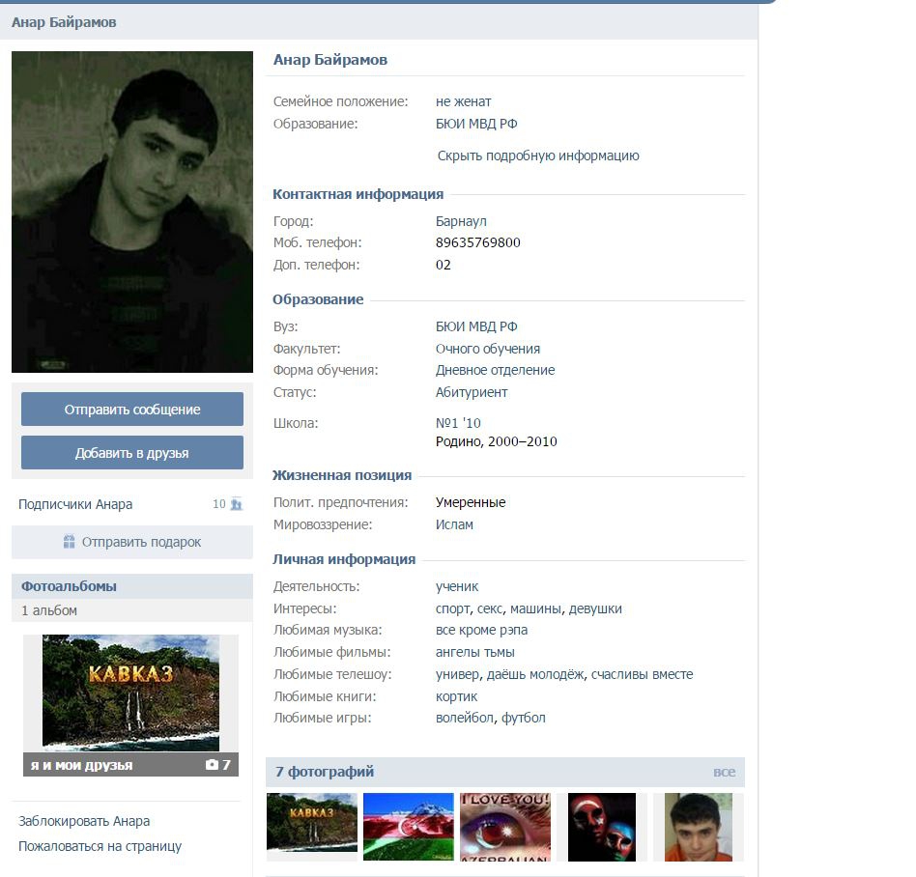Viewport: 916px width, 877px height.
Task: Open the large profile photo
Action: click(132, 212)
